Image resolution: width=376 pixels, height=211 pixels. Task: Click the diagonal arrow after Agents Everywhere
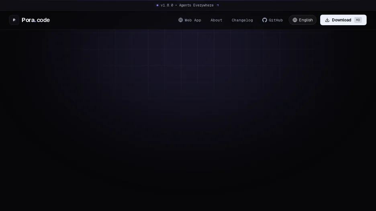coord(217,5)
